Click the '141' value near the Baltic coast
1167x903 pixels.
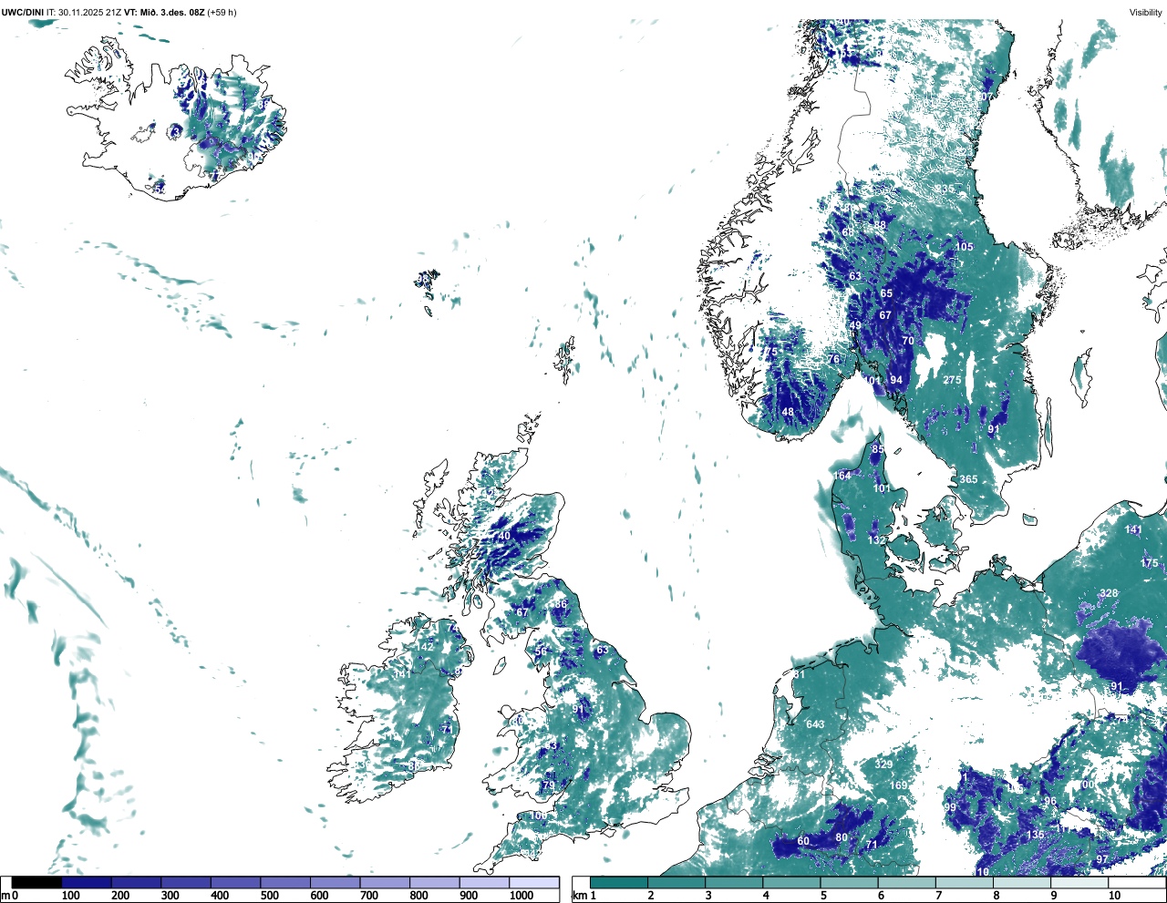(x=1133, y=529)
